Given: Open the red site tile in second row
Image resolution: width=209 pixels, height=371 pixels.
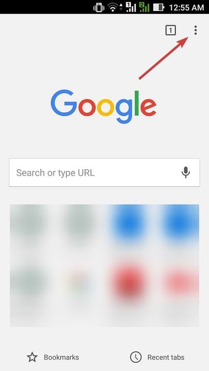Looking at the screenshot, I should click(129, 283).
